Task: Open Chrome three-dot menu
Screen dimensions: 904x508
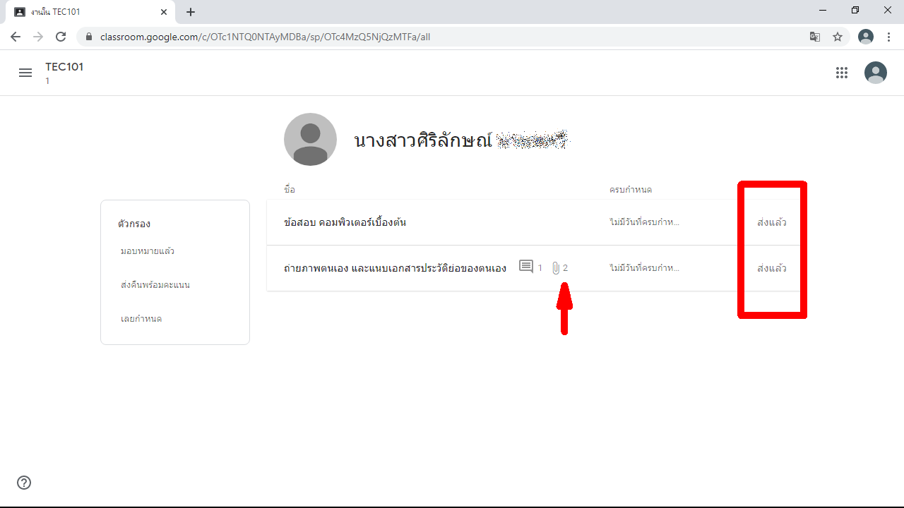Action: [x=888, y=37]
